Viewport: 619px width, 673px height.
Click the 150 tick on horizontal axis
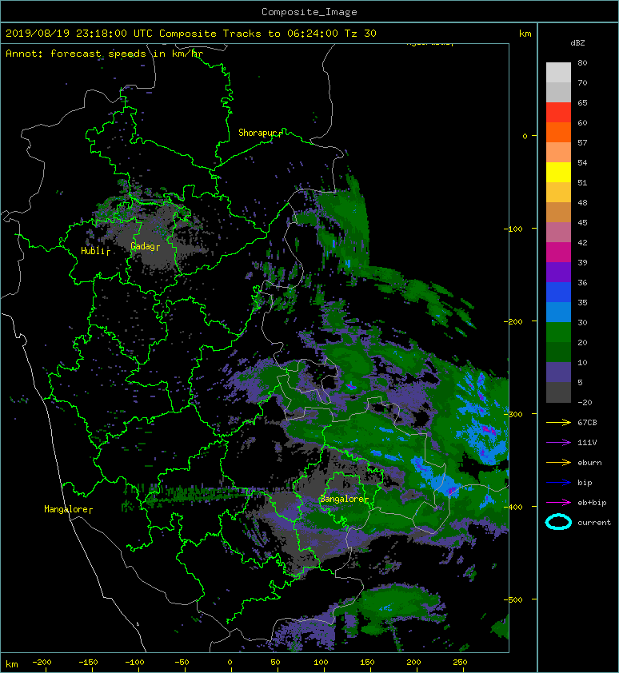[367, 663]
